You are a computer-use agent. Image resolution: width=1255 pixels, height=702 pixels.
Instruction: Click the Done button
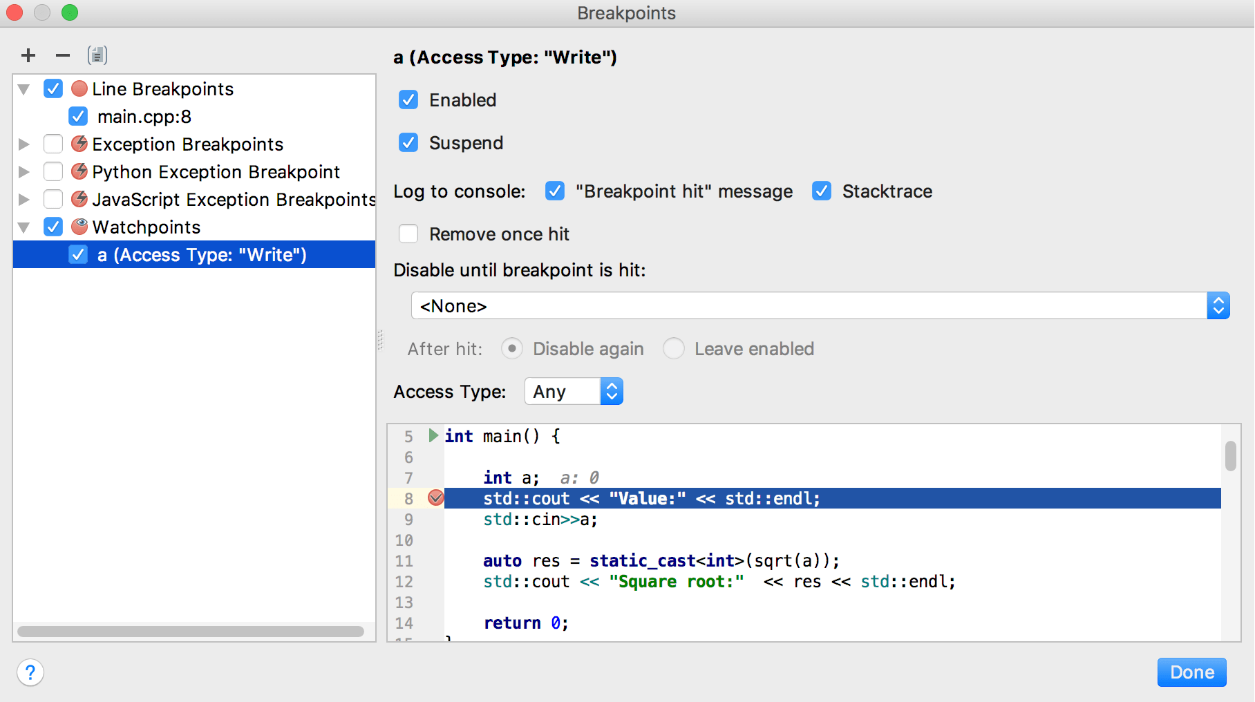click(1191, 672)
